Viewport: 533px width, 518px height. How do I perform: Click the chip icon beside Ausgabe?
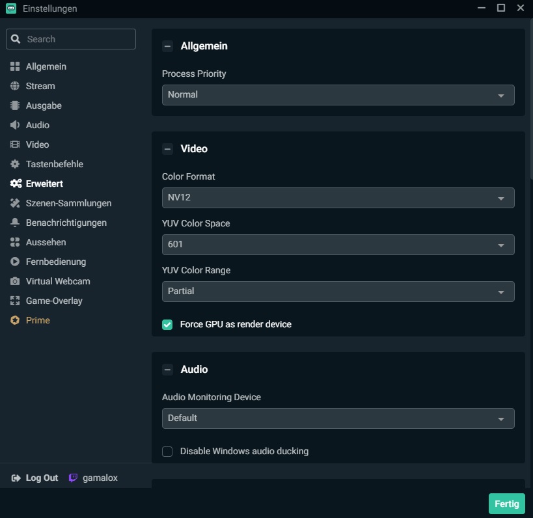[x=15, y=105]
